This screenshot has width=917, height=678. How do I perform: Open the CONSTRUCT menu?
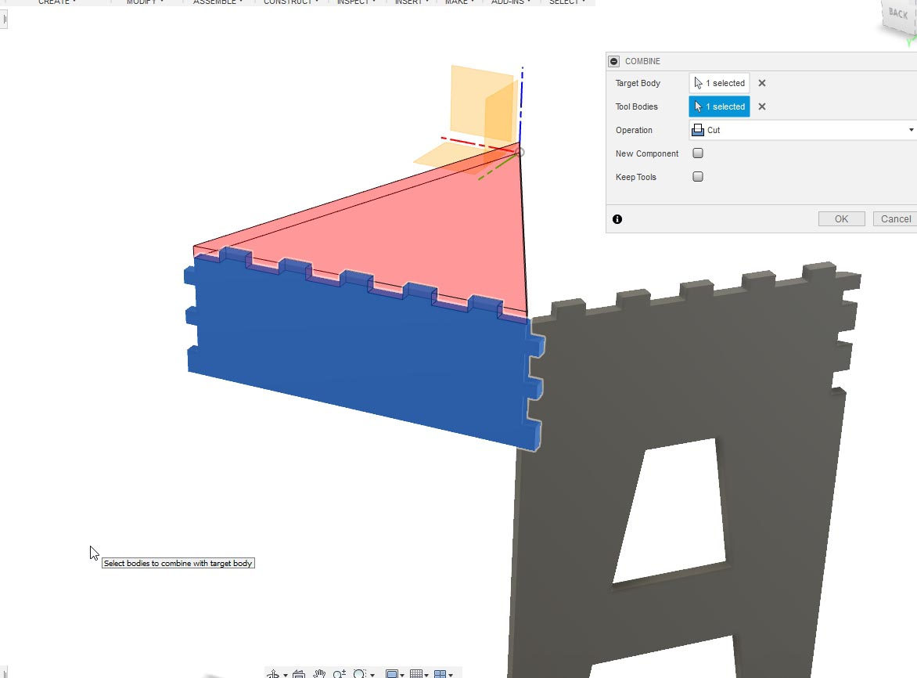pos(290,2)
